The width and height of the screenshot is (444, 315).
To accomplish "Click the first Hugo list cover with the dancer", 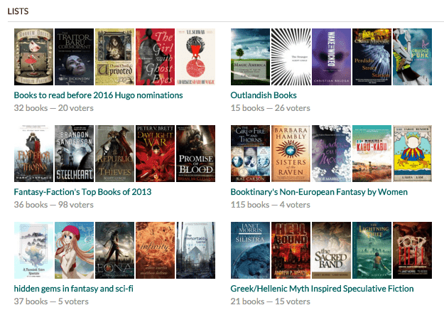I will 33,57.
